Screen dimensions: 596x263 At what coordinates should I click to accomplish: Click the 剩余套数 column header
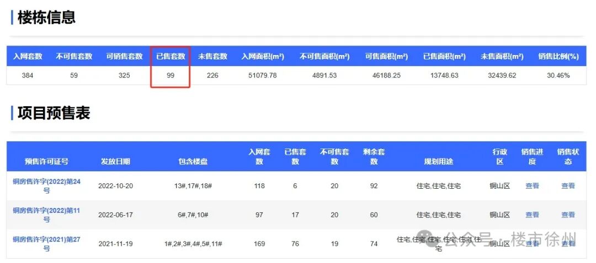374,156
